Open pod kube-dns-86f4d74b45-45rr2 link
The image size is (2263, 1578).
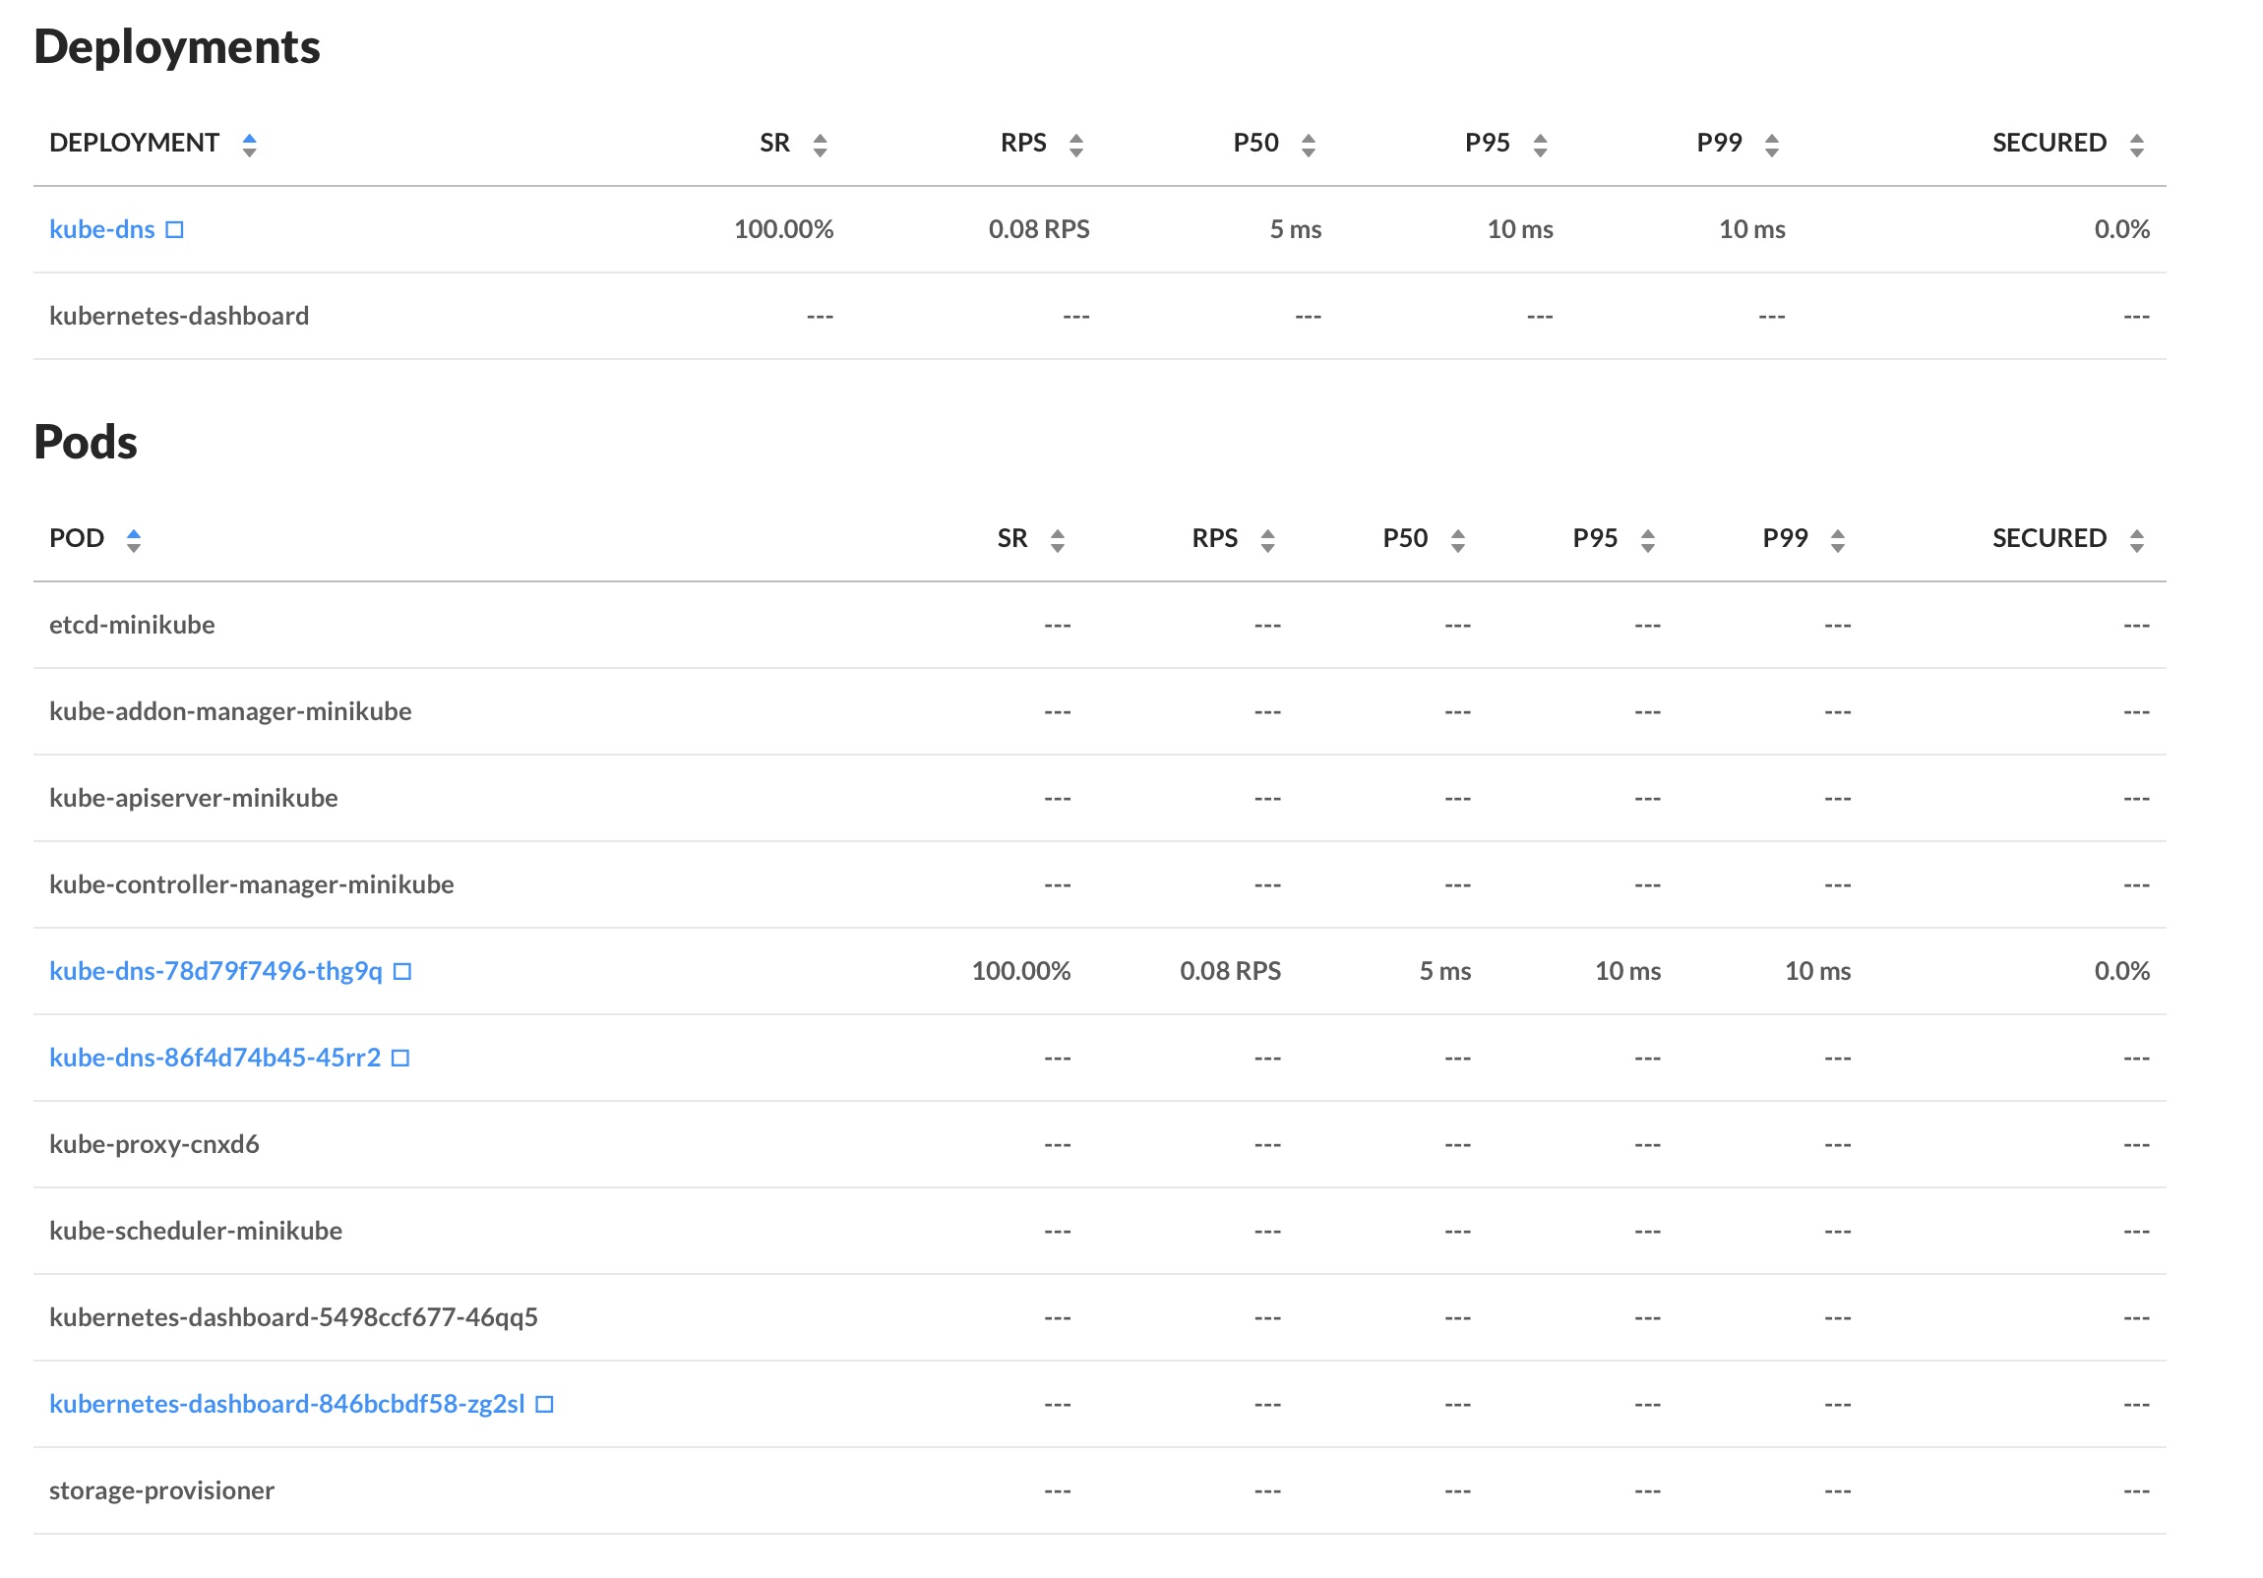point(214,1058)
